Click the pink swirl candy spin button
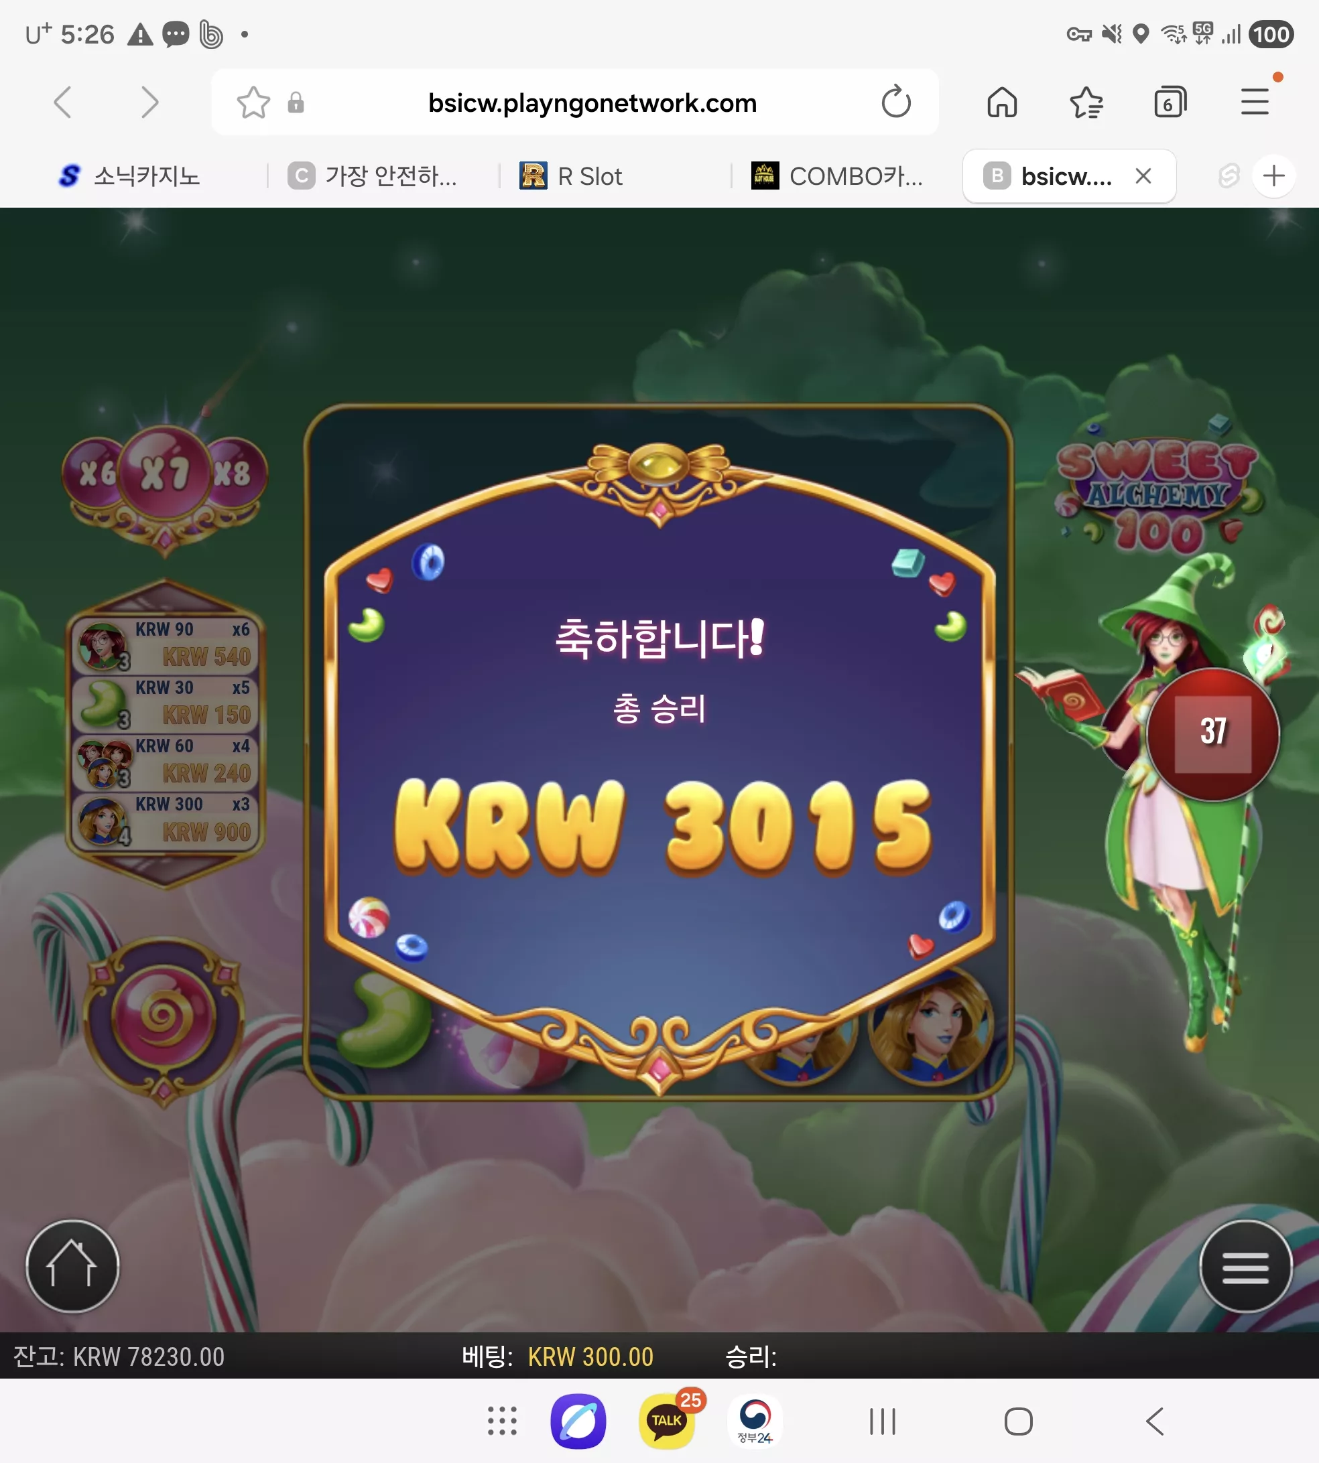Viewport: 1319px width, 1463px height. coord(163,1016)
